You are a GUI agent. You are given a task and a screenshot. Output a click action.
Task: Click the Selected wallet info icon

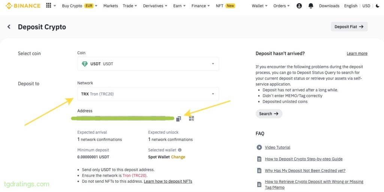[180, 150]
